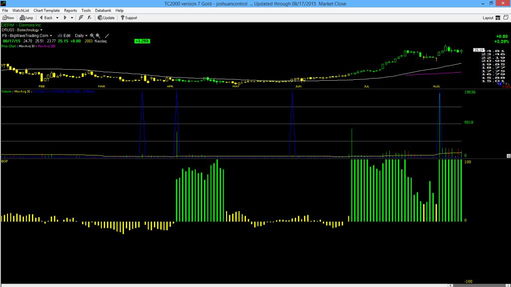Open the F9 - BigWaveTrading.Com template dropdown
Image resolution: width=511 pixels, height=287 pixels.
click(27, 36)
